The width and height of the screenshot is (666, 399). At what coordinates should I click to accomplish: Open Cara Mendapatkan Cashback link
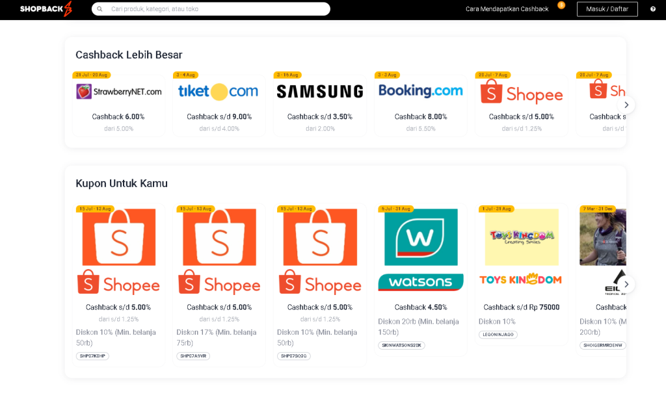[507, 9]
